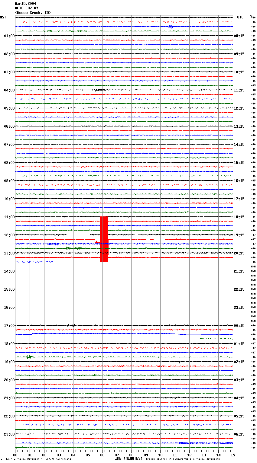Click the 13:15 UTC time label

[x=239, y=126]
